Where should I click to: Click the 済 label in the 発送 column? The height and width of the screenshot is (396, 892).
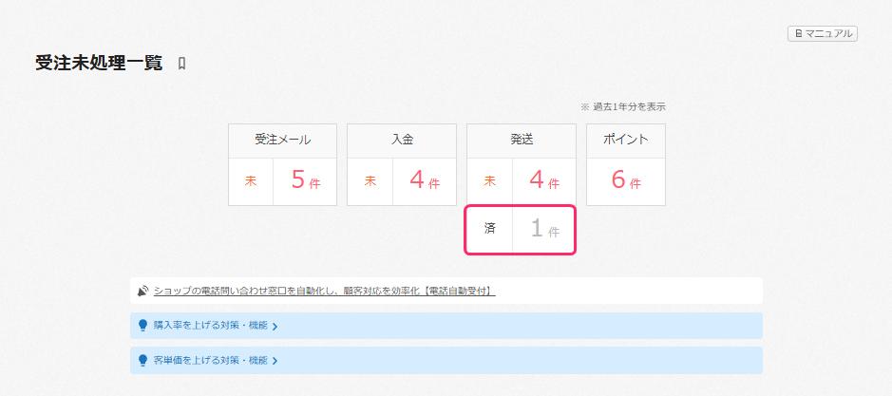point(490,229)
